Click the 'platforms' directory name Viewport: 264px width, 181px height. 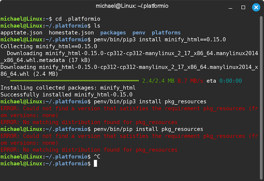pos(166,33)
